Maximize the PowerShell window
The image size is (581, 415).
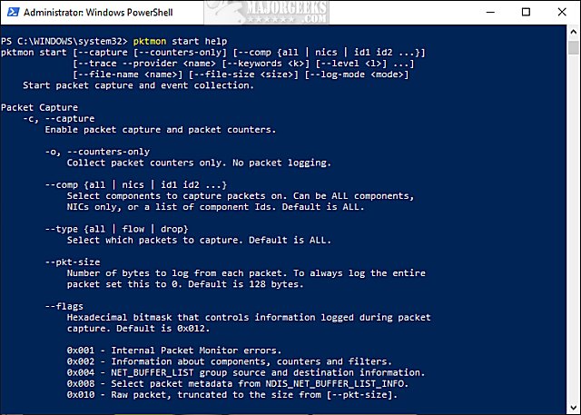pyautogui.click(x=525, y=14)
